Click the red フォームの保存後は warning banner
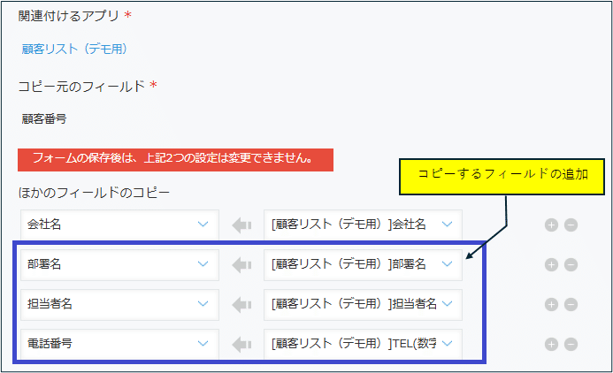This screenshot has width=613, height=373. 175,160
